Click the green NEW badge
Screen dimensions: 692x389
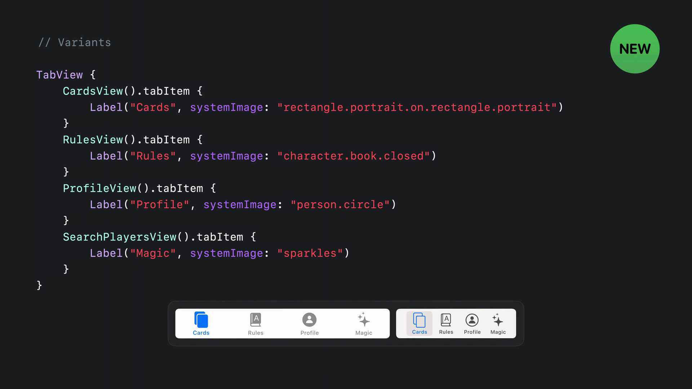(635, 49)
